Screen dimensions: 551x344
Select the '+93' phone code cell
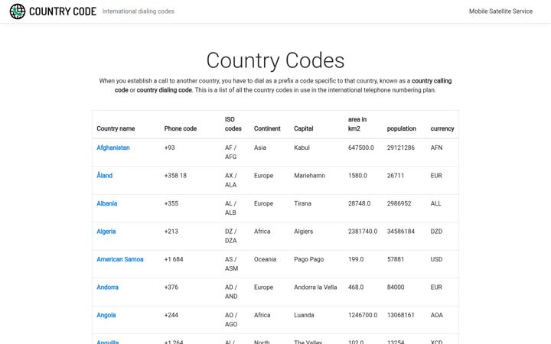click(x=169, y=148)
